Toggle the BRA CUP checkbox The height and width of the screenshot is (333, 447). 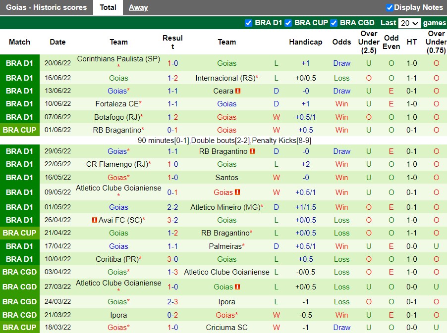(288, 23)
